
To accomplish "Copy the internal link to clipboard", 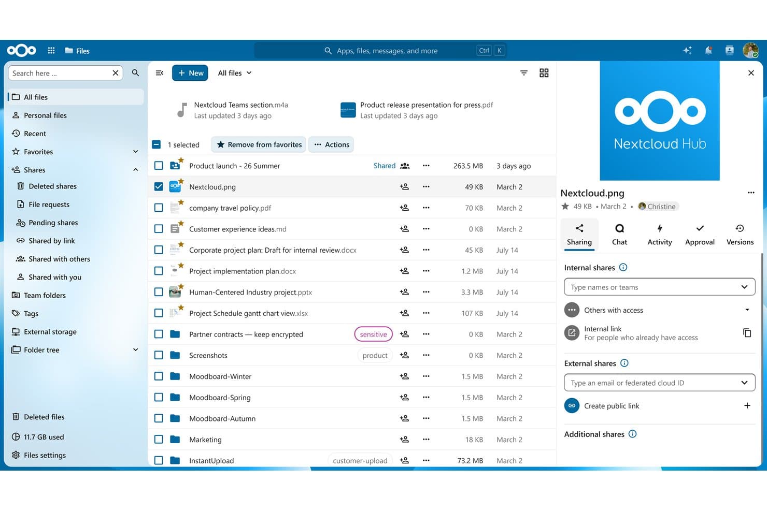I will click(747, 333).
